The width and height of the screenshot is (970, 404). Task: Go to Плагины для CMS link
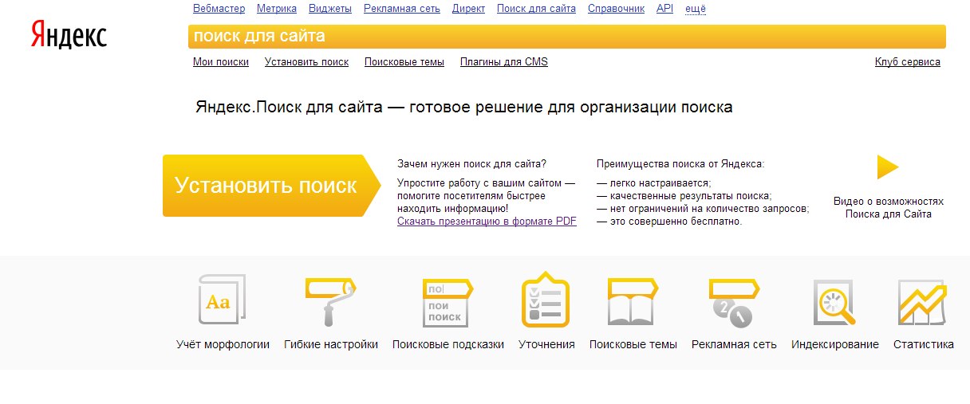[504, 62]
